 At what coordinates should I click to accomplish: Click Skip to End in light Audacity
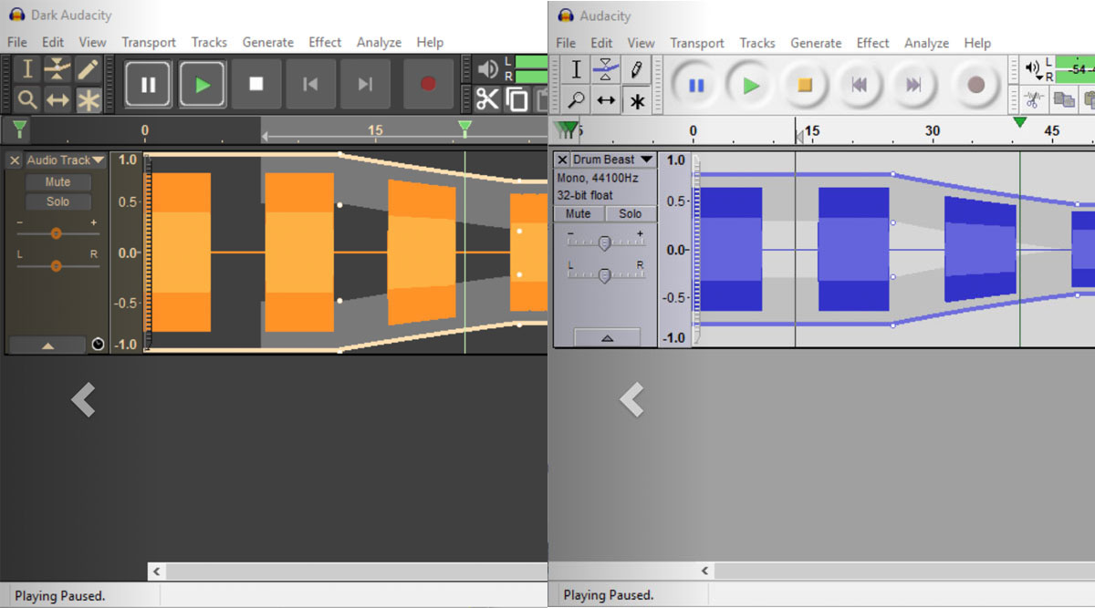pyautogui.click(x=913, y=86)
